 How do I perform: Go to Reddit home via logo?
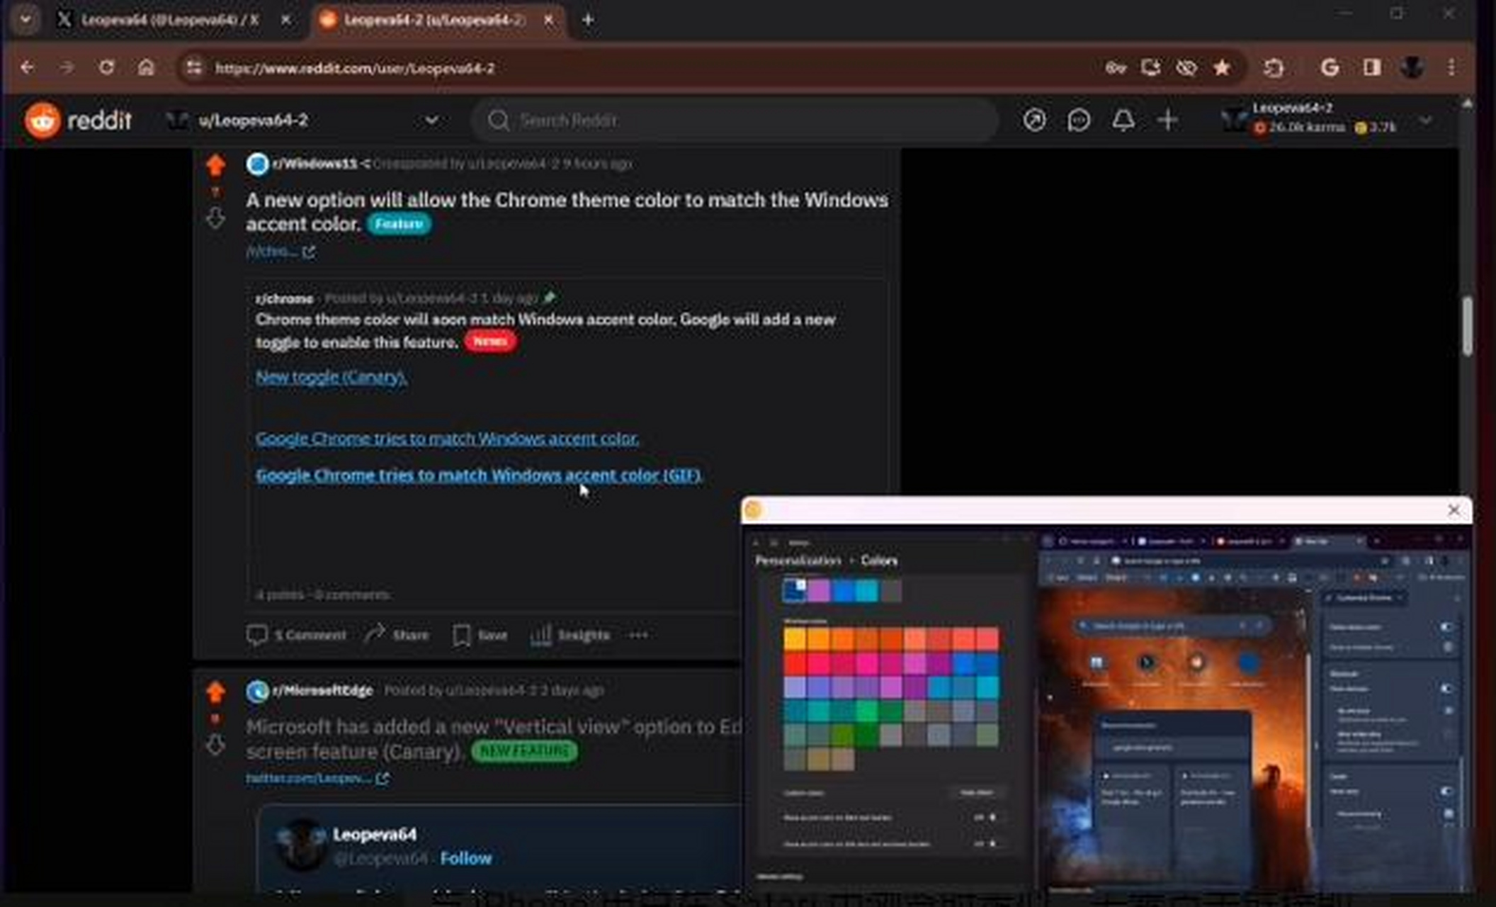(x=78, y=120)
